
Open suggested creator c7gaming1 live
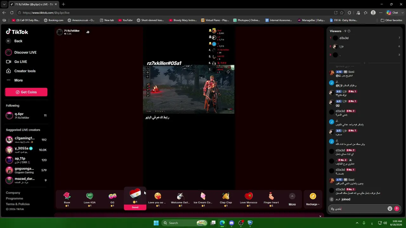(26, 140)
